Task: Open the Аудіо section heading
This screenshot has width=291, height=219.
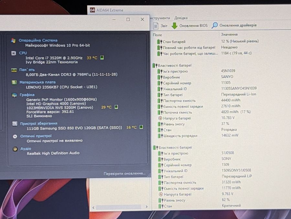Action: tap(26, 148)
